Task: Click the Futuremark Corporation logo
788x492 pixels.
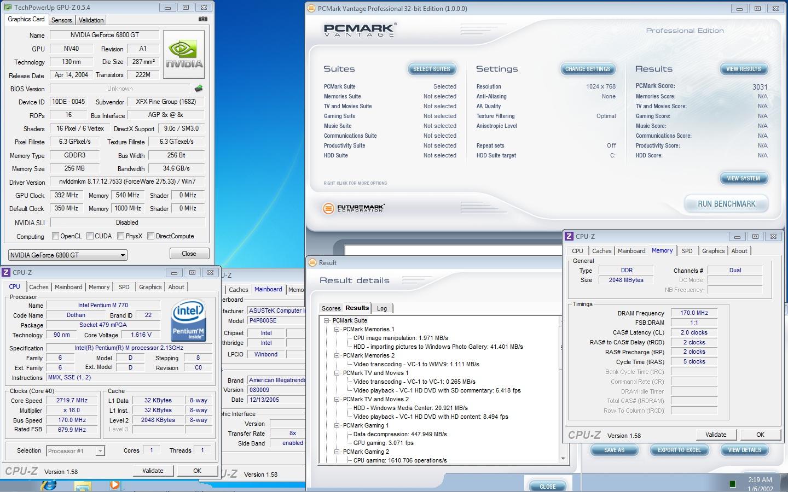Action: click(x=354, y=208)
